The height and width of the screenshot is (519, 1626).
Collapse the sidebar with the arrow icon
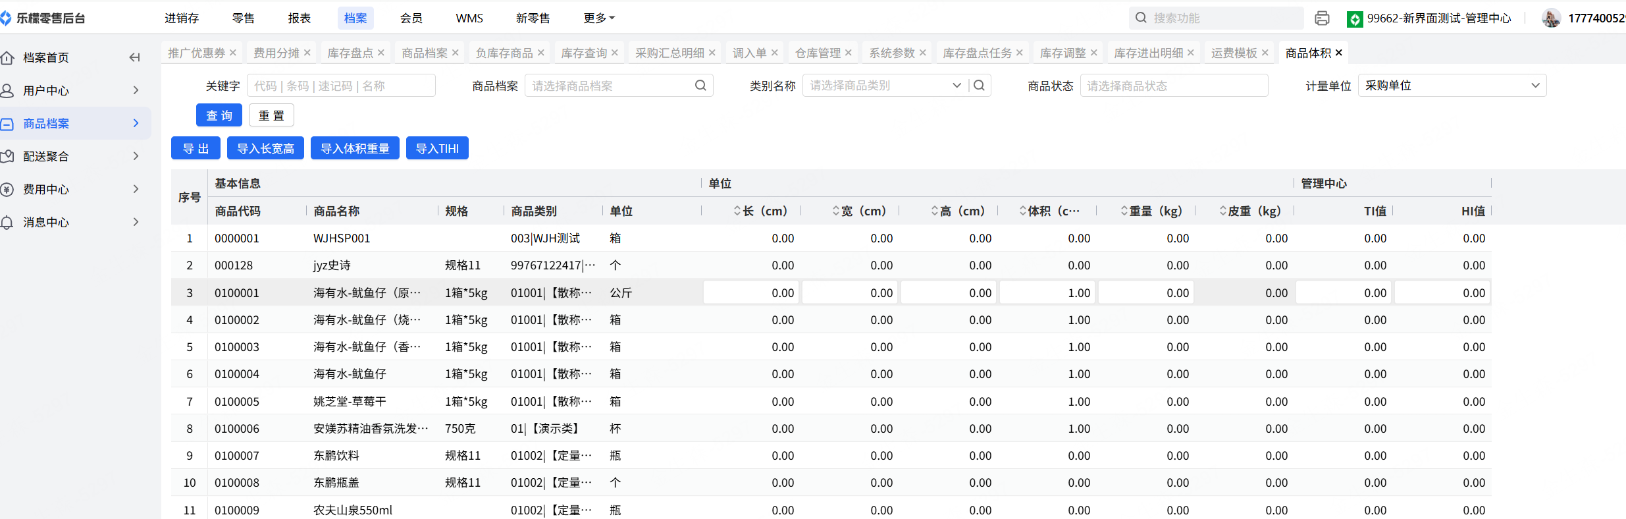134,58
